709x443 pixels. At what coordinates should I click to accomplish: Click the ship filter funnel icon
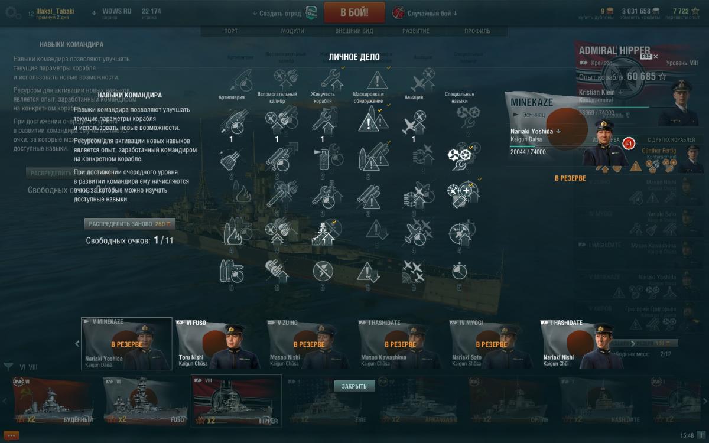(8, 366)
